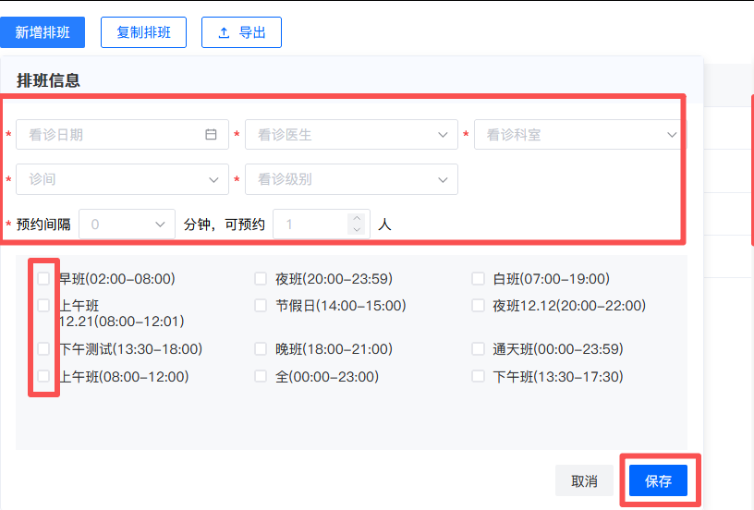Check the 通天班(00:00-23:59) option
This screenshot has height=510, width=754.
pos(478,349)
